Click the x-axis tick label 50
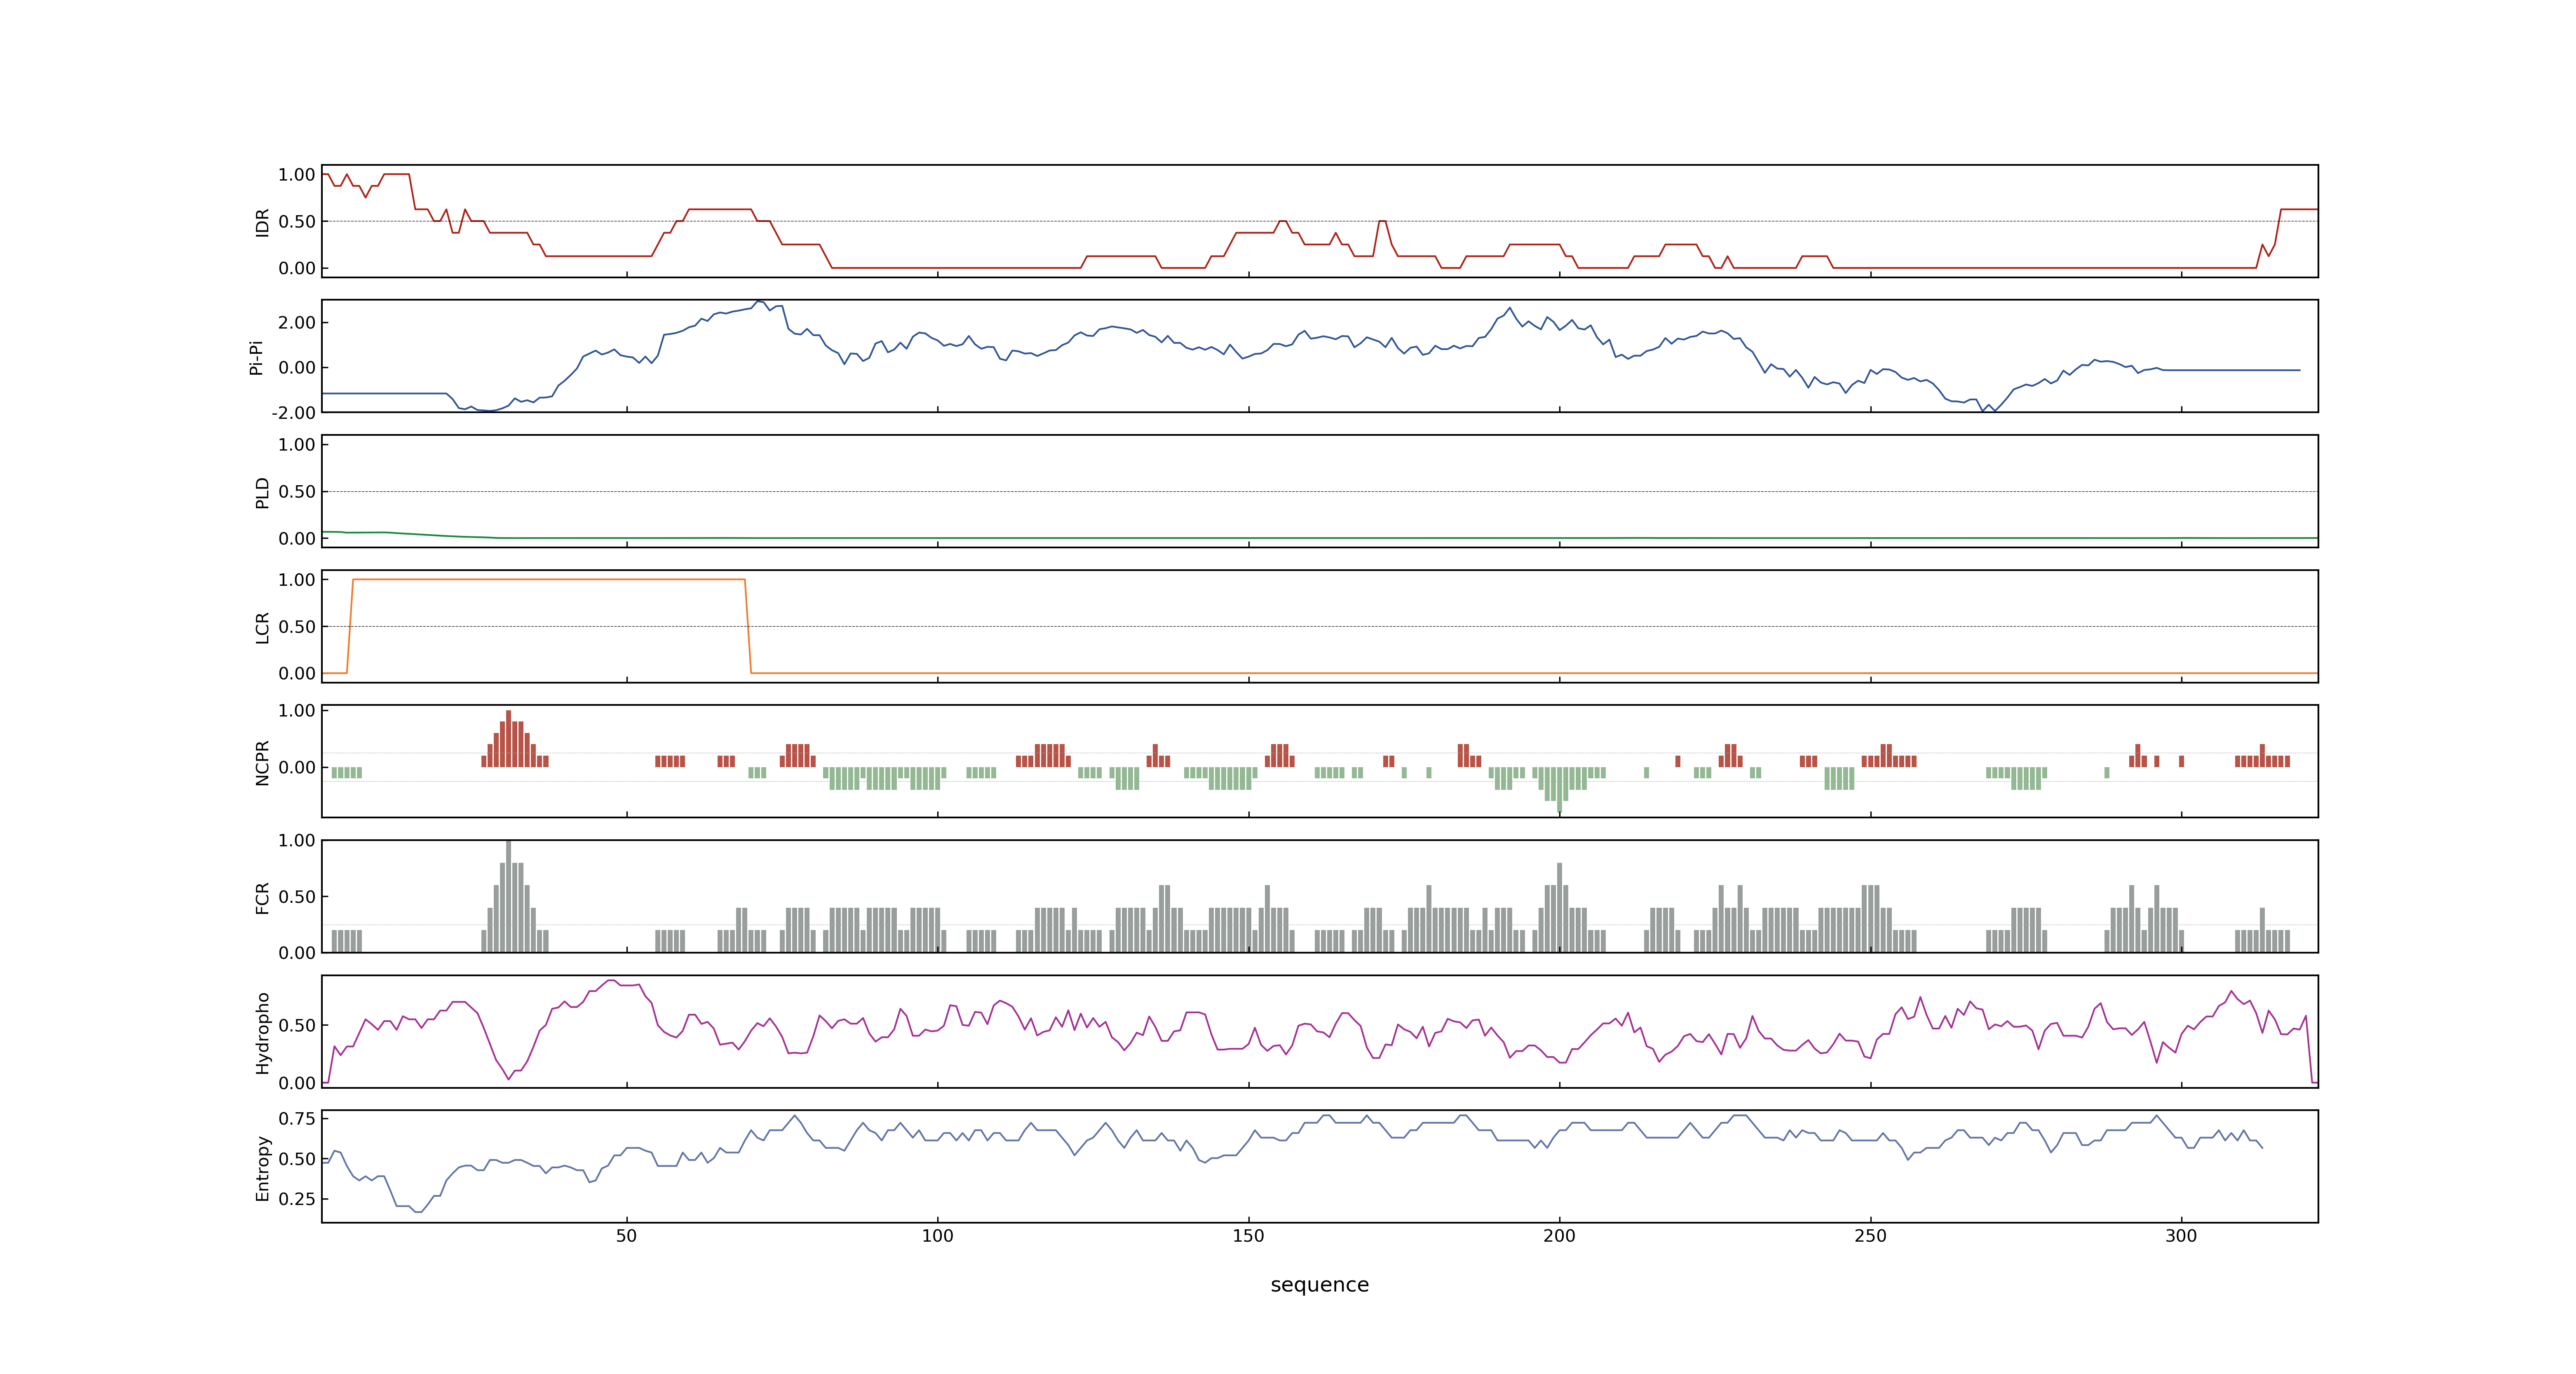The image size is (2576, 1374). tap(626, 1236)
